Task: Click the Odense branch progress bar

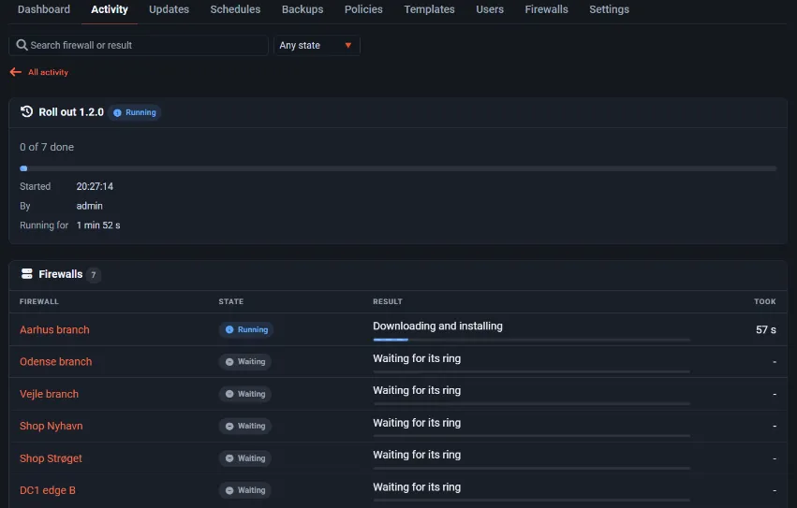Action: pos(532,371)
